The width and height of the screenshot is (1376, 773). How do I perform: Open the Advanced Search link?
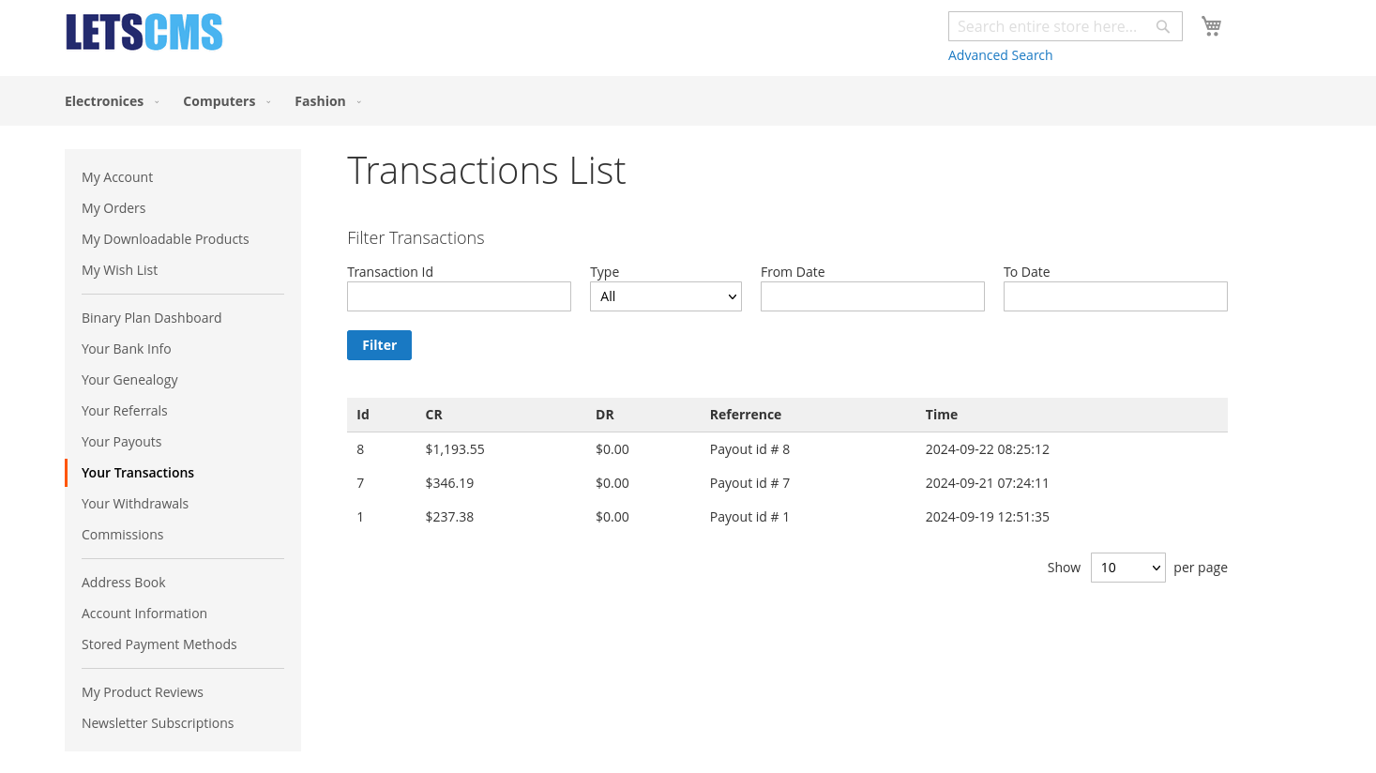coord(1000,55)
